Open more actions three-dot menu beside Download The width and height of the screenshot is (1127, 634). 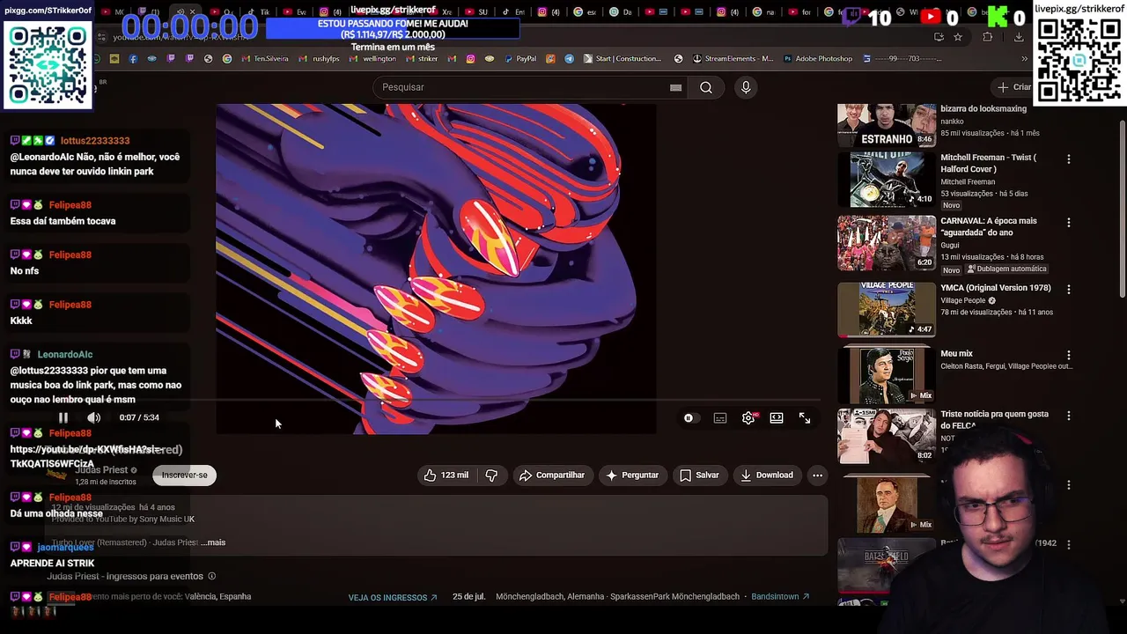(817, 475)
